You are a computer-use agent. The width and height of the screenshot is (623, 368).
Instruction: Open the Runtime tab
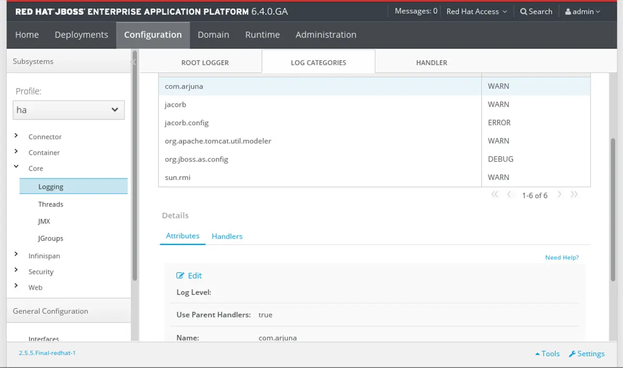coord(262,35)
